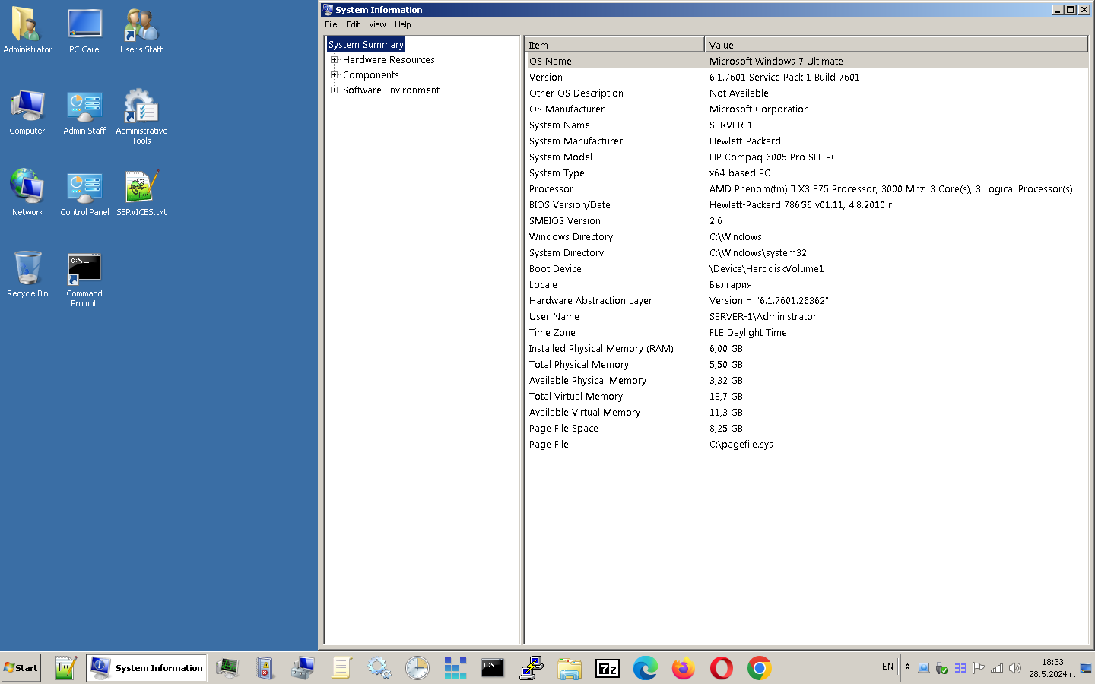Open the clock showing 18:33
This screenshot has height=684, width=1095.
coord(1052,668)
